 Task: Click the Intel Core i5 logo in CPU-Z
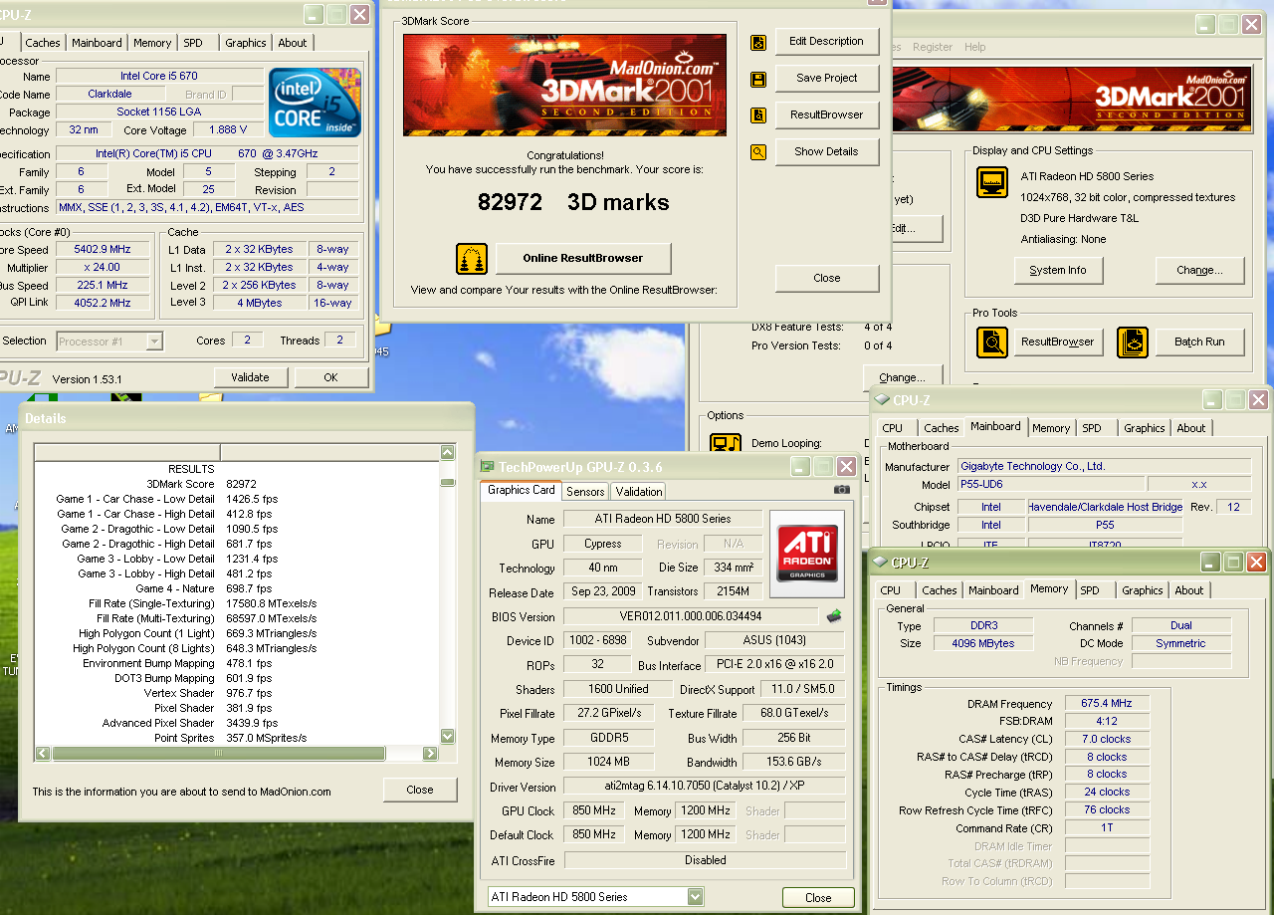(316, 102)
